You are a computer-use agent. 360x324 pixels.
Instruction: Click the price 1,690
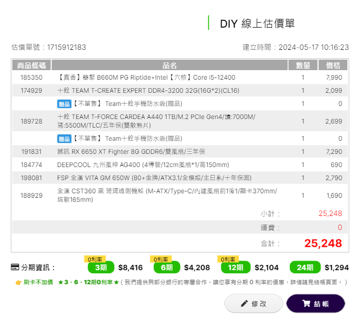[334, 195]
